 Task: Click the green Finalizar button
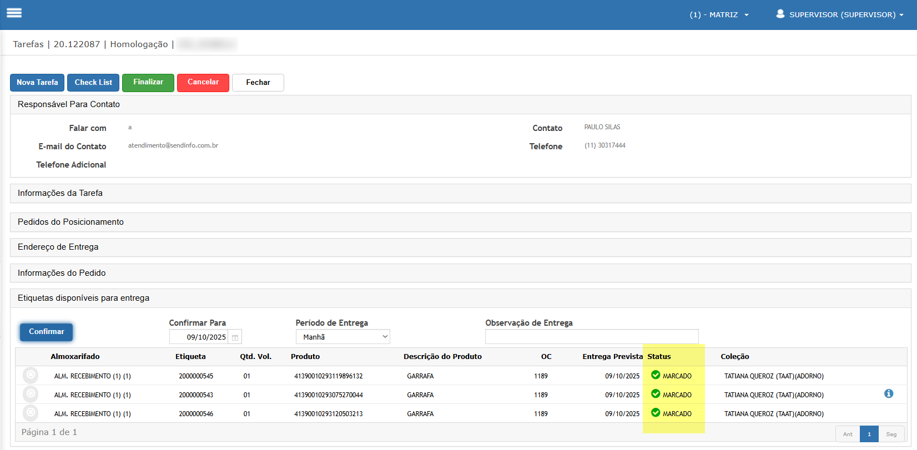pos(148,82)
